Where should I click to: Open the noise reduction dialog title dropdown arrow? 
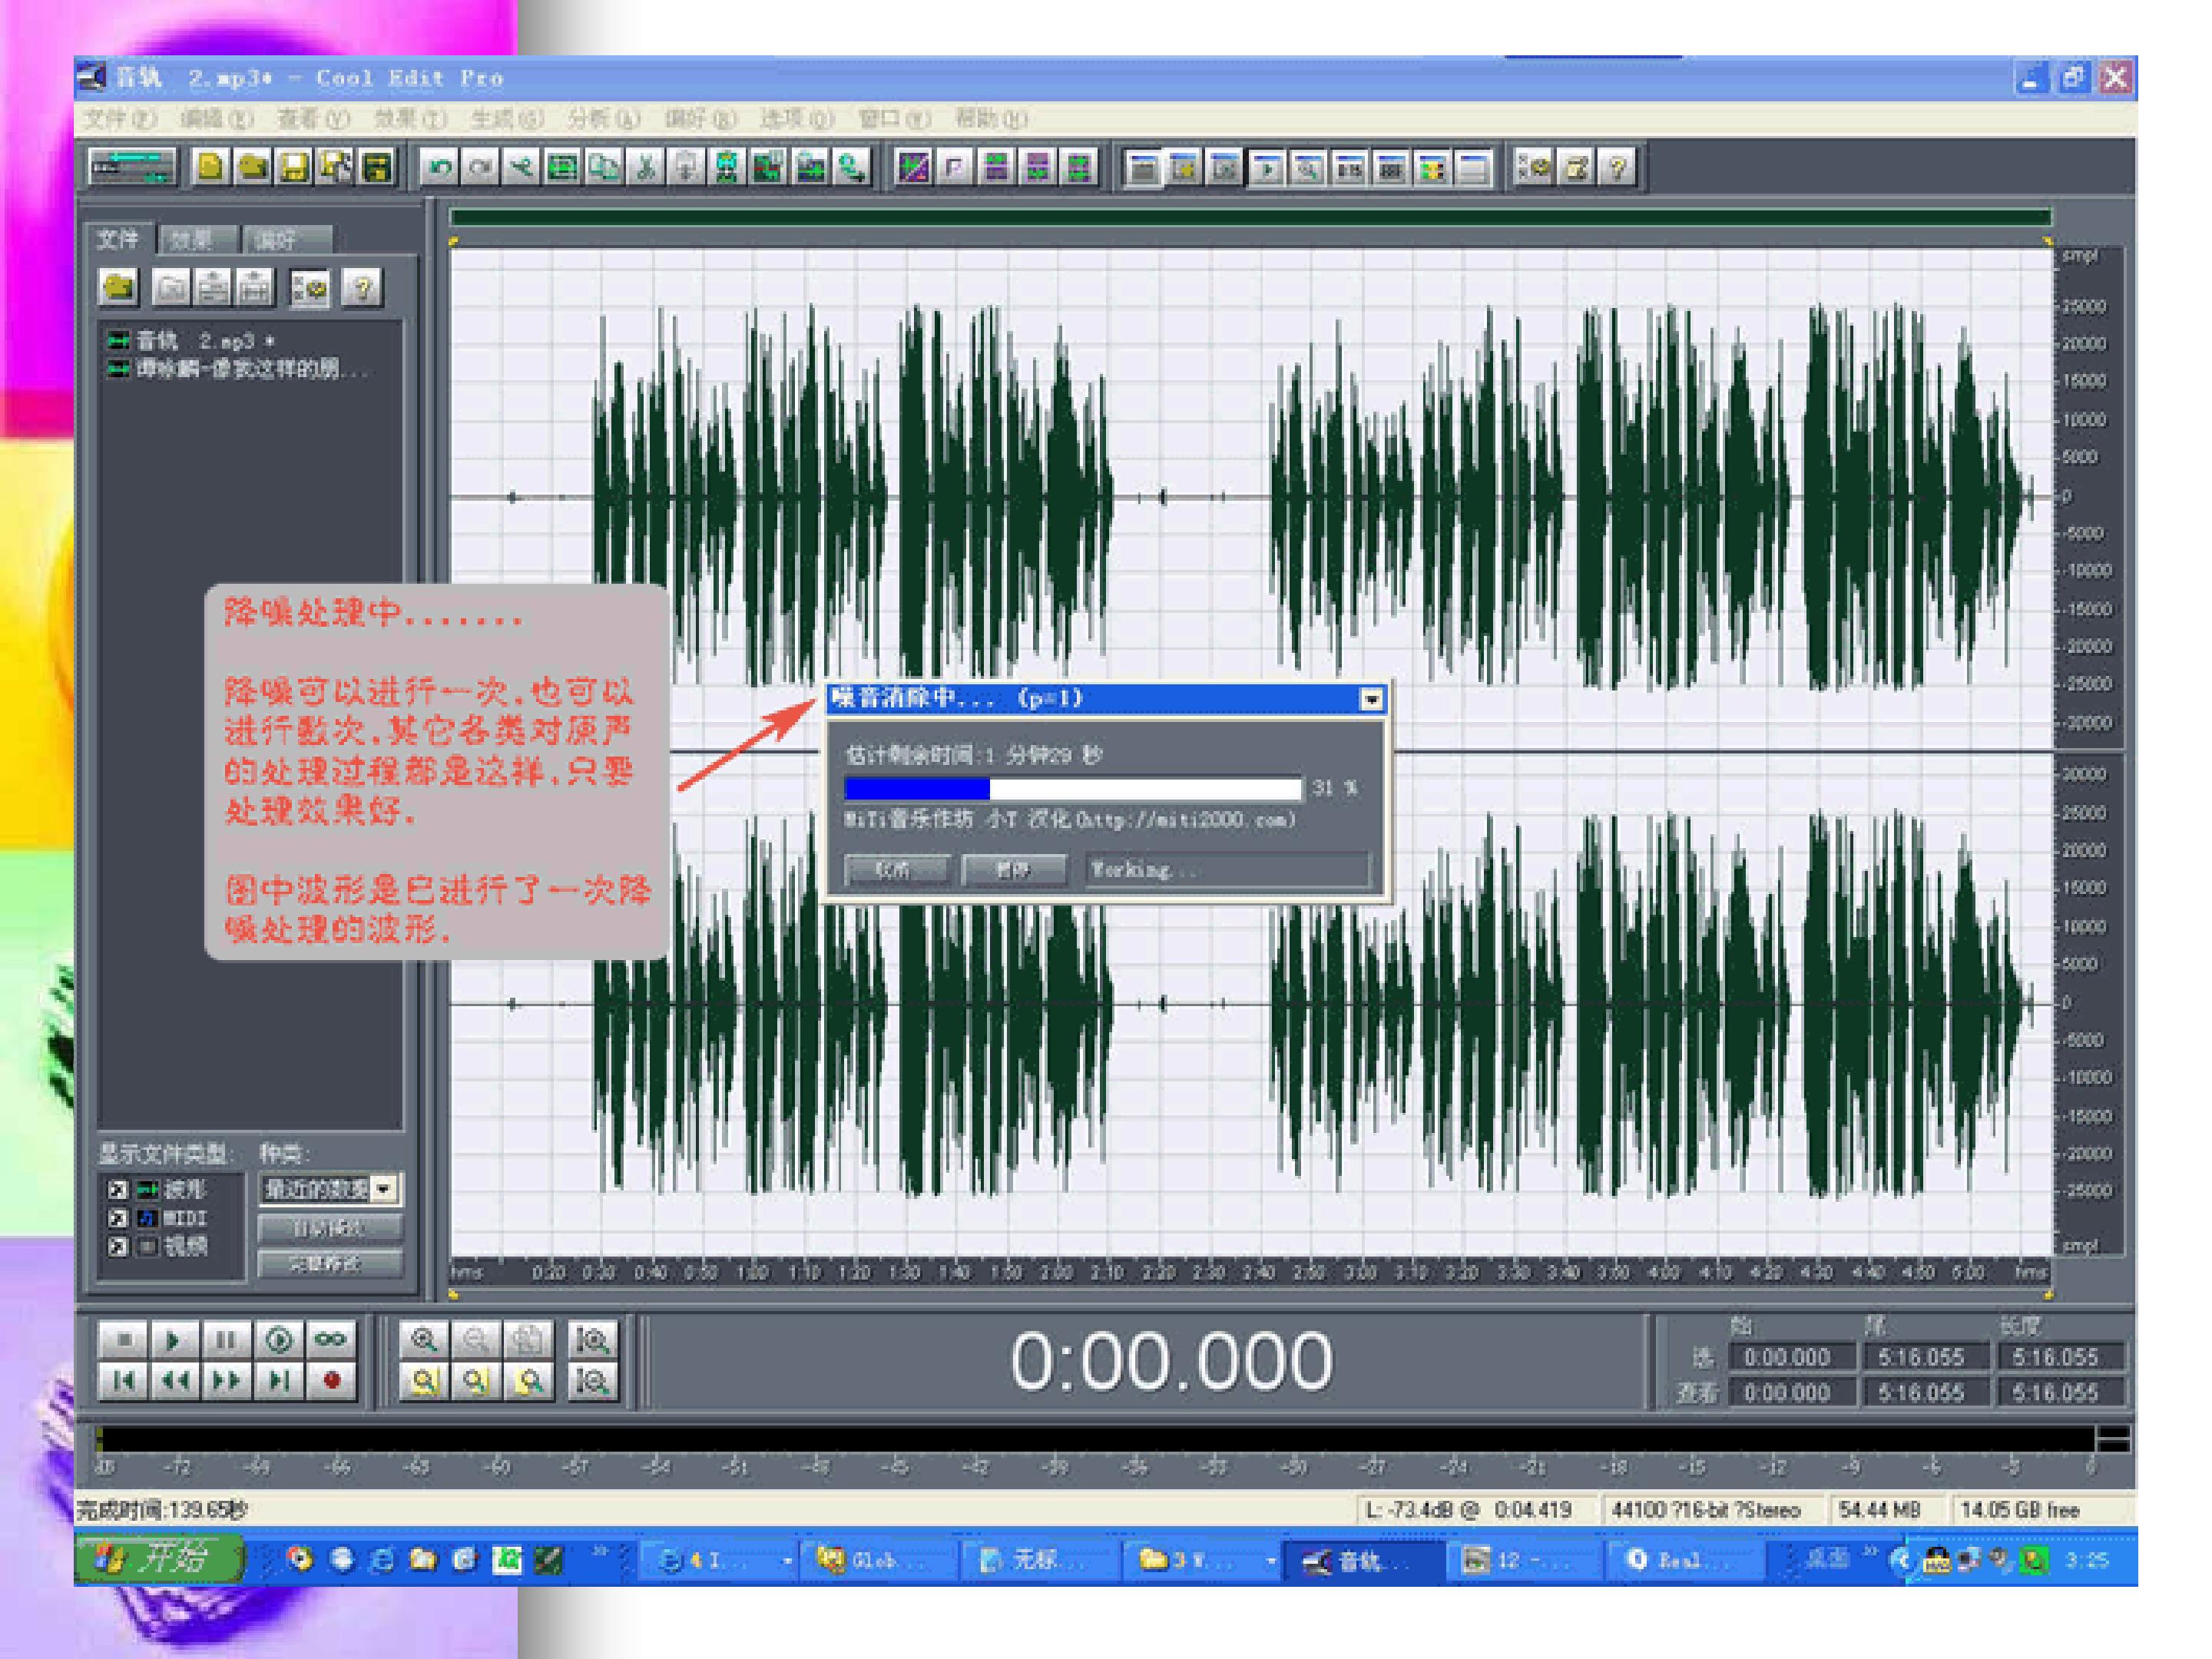point(1372,699)
